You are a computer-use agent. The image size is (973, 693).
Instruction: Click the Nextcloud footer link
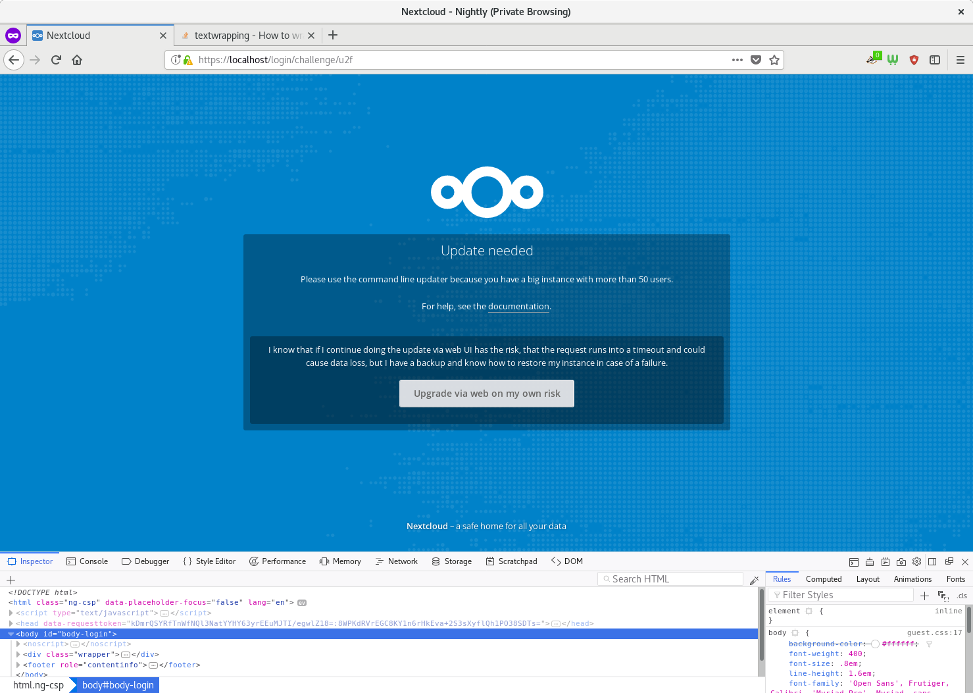click(x=427, y=526)
